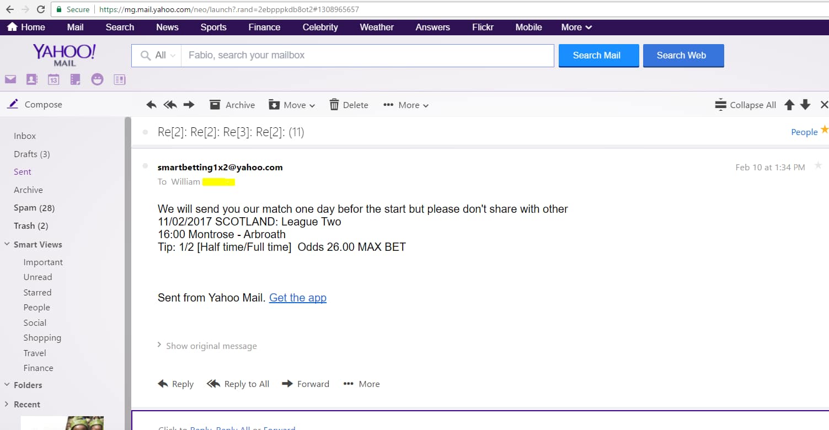Open the Calendar icon in Yahoo Mail
829x430 pixels.
pos(54,79)
